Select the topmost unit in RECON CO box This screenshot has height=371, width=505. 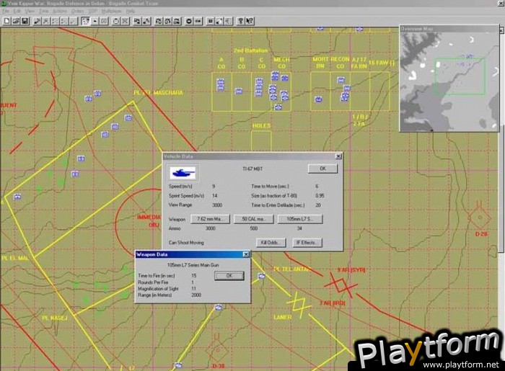pos(341,79)
